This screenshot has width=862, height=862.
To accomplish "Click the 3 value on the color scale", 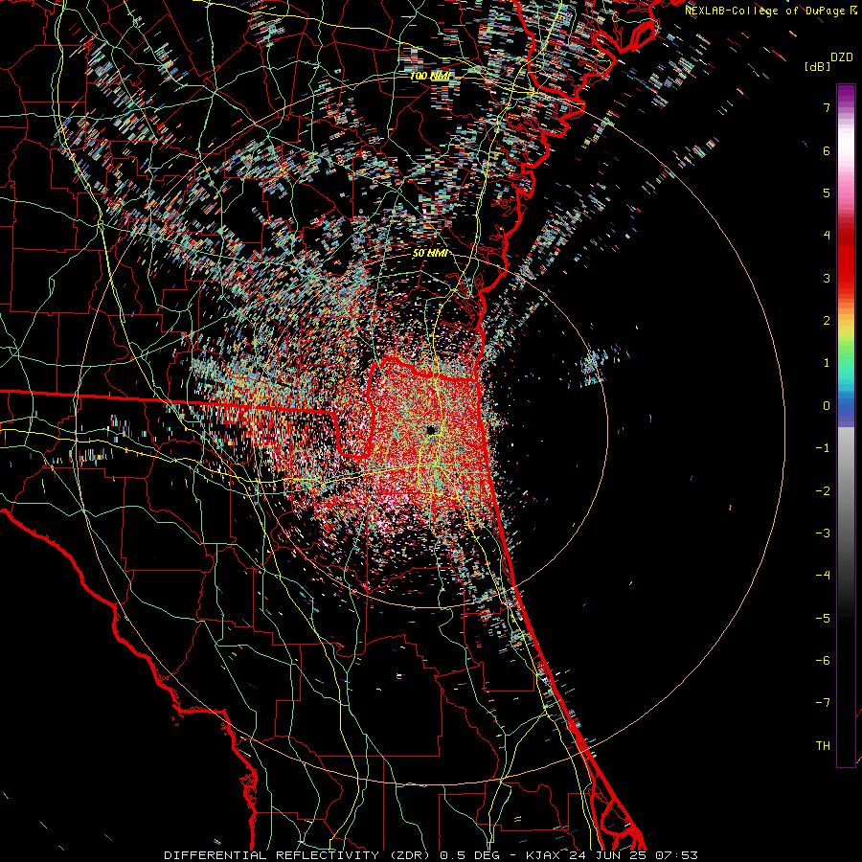I will [x=827, y=278].
